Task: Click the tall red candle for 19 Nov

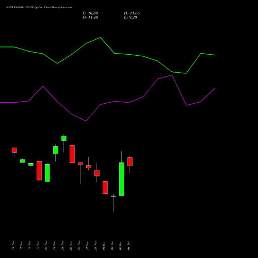Action: [39, 171]
